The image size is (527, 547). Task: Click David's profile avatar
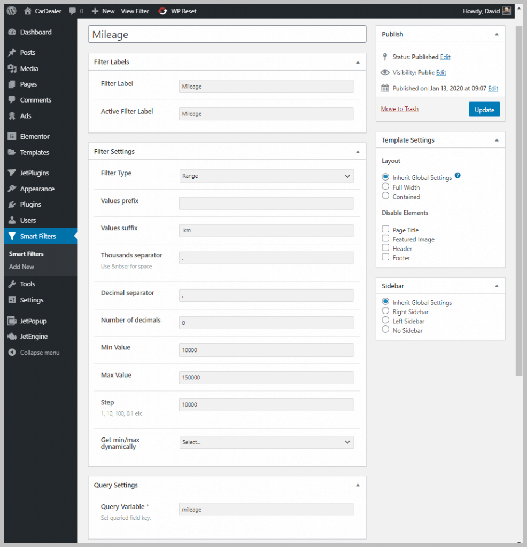coord(507,11)
